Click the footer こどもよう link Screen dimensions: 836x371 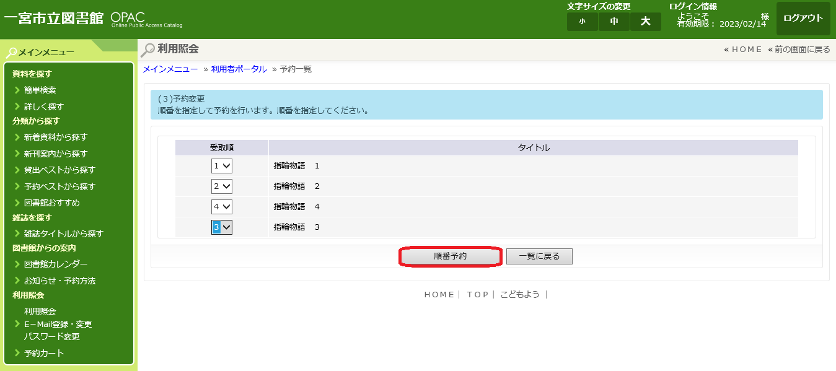pos(520,295)
